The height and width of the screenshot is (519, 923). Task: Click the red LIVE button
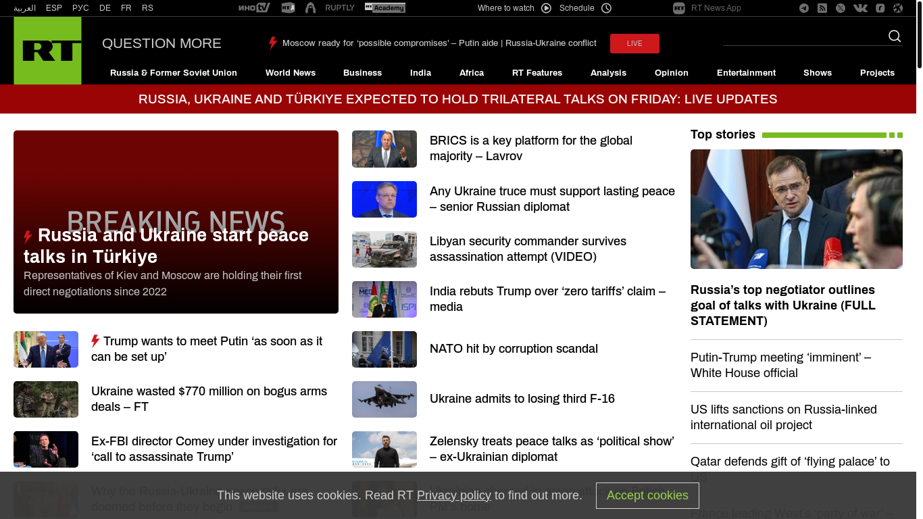tap(634, 43)
